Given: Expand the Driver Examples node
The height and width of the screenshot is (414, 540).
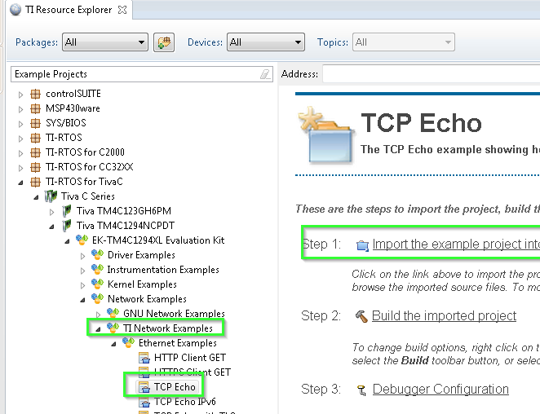Looking at the screenshot, I should point(82,256).
